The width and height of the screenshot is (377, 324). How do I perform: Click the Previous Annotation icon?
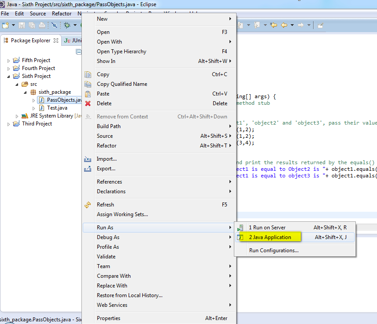(x=257, y=25)
